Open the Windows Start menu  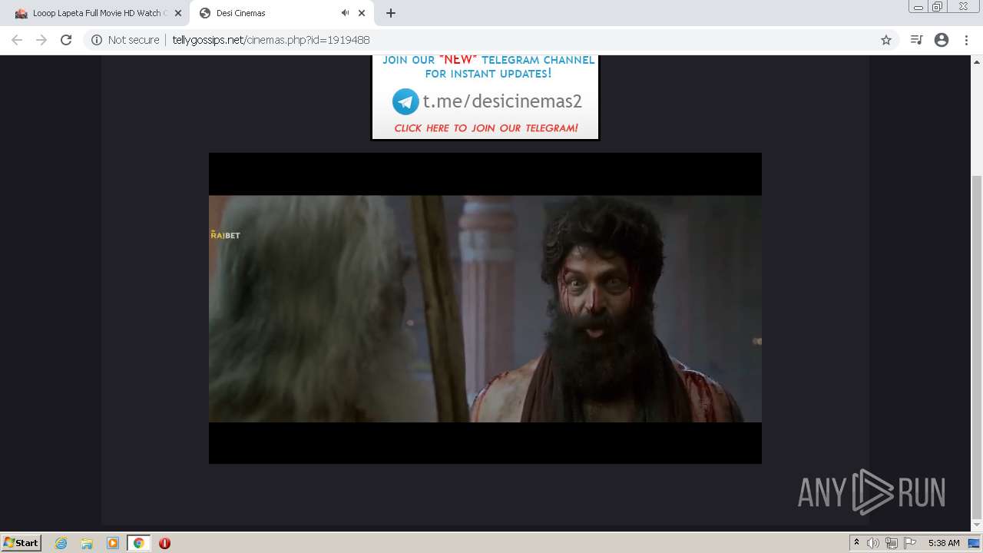[21, 543]
